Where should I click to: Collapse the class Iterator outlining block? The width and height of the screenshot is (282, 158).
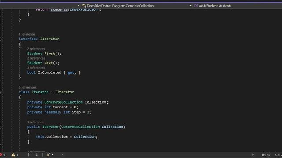[x=1, y=92]
